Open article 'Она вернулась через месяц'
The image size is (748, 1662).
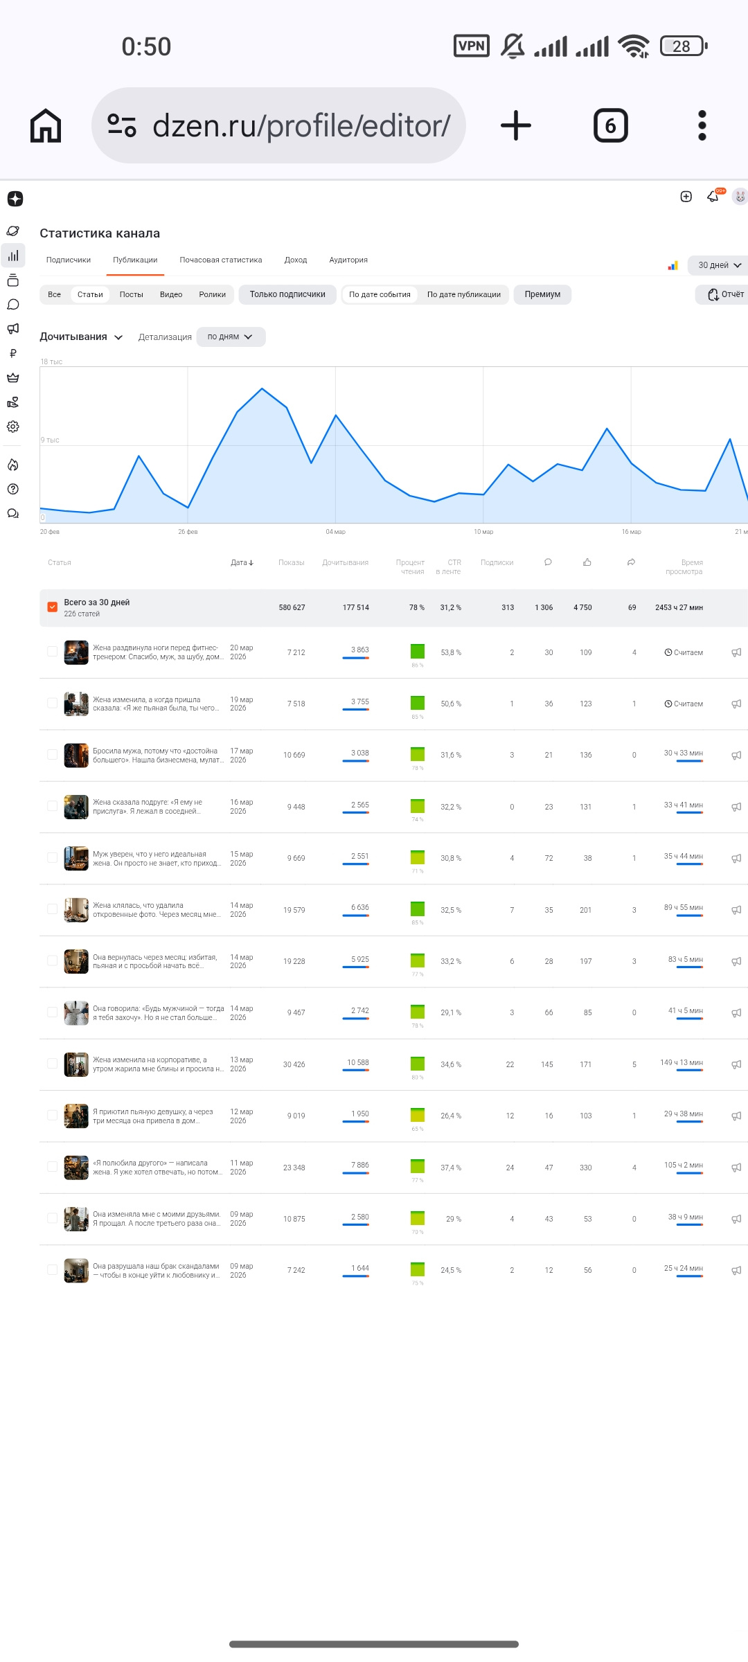click(156, 961)
